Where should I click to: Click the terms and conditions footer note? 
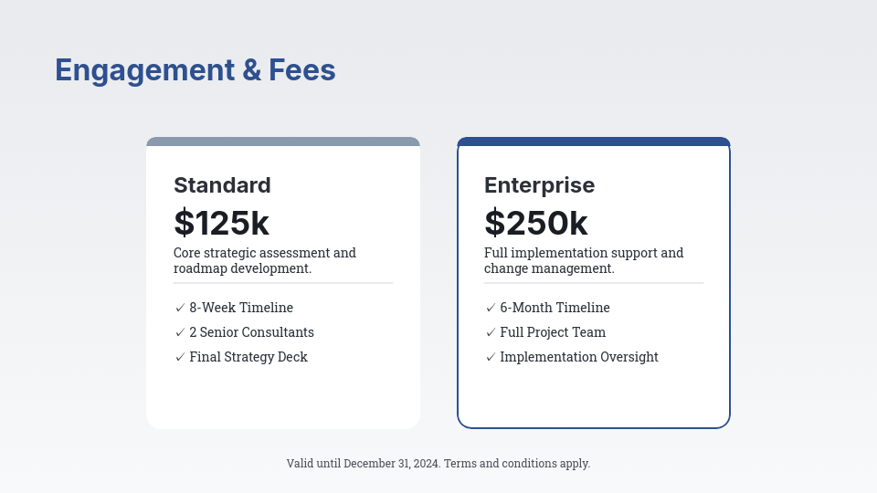click(x=438, y=464)
